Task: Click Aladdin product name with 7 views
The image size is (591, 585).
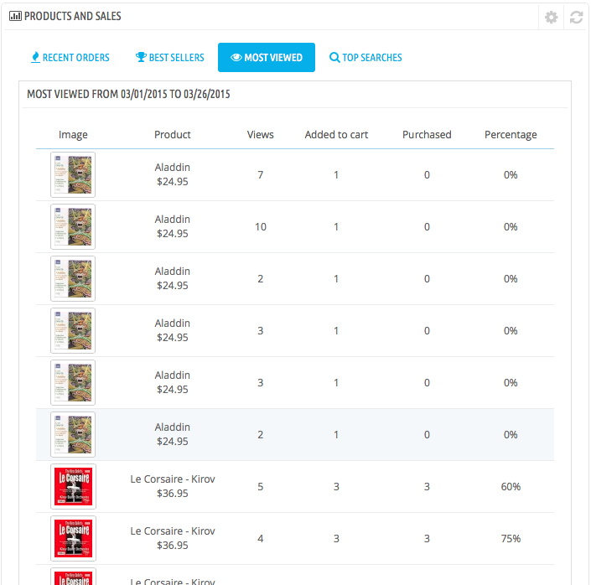Action: point(172,168)
